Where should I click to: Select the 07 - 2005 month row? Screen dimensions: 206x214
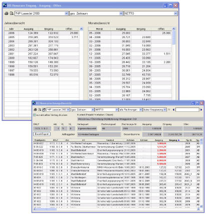click(x=130, y=75)
